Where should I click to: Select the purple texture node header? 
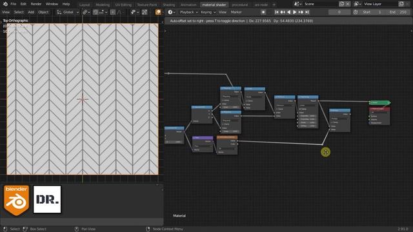pyautogui.click(x=203, y=138)
